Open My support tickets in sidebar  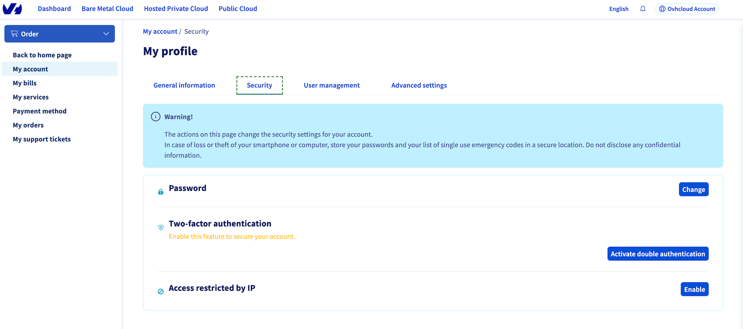tap(42, 139)
